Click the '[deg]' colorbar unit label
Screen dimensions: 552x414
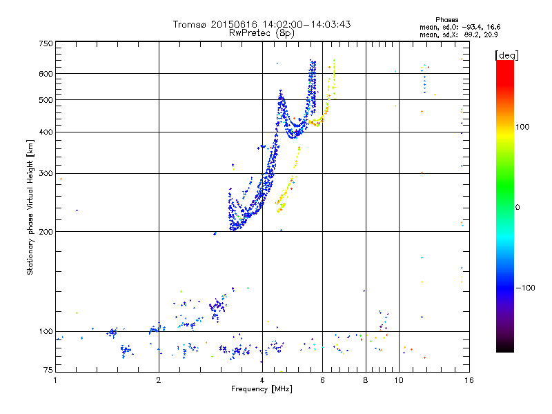pos(506,55)
